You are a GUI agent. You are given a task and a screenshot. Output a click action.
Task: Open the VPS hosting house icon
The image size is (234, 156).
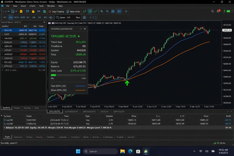pos(44,11)
